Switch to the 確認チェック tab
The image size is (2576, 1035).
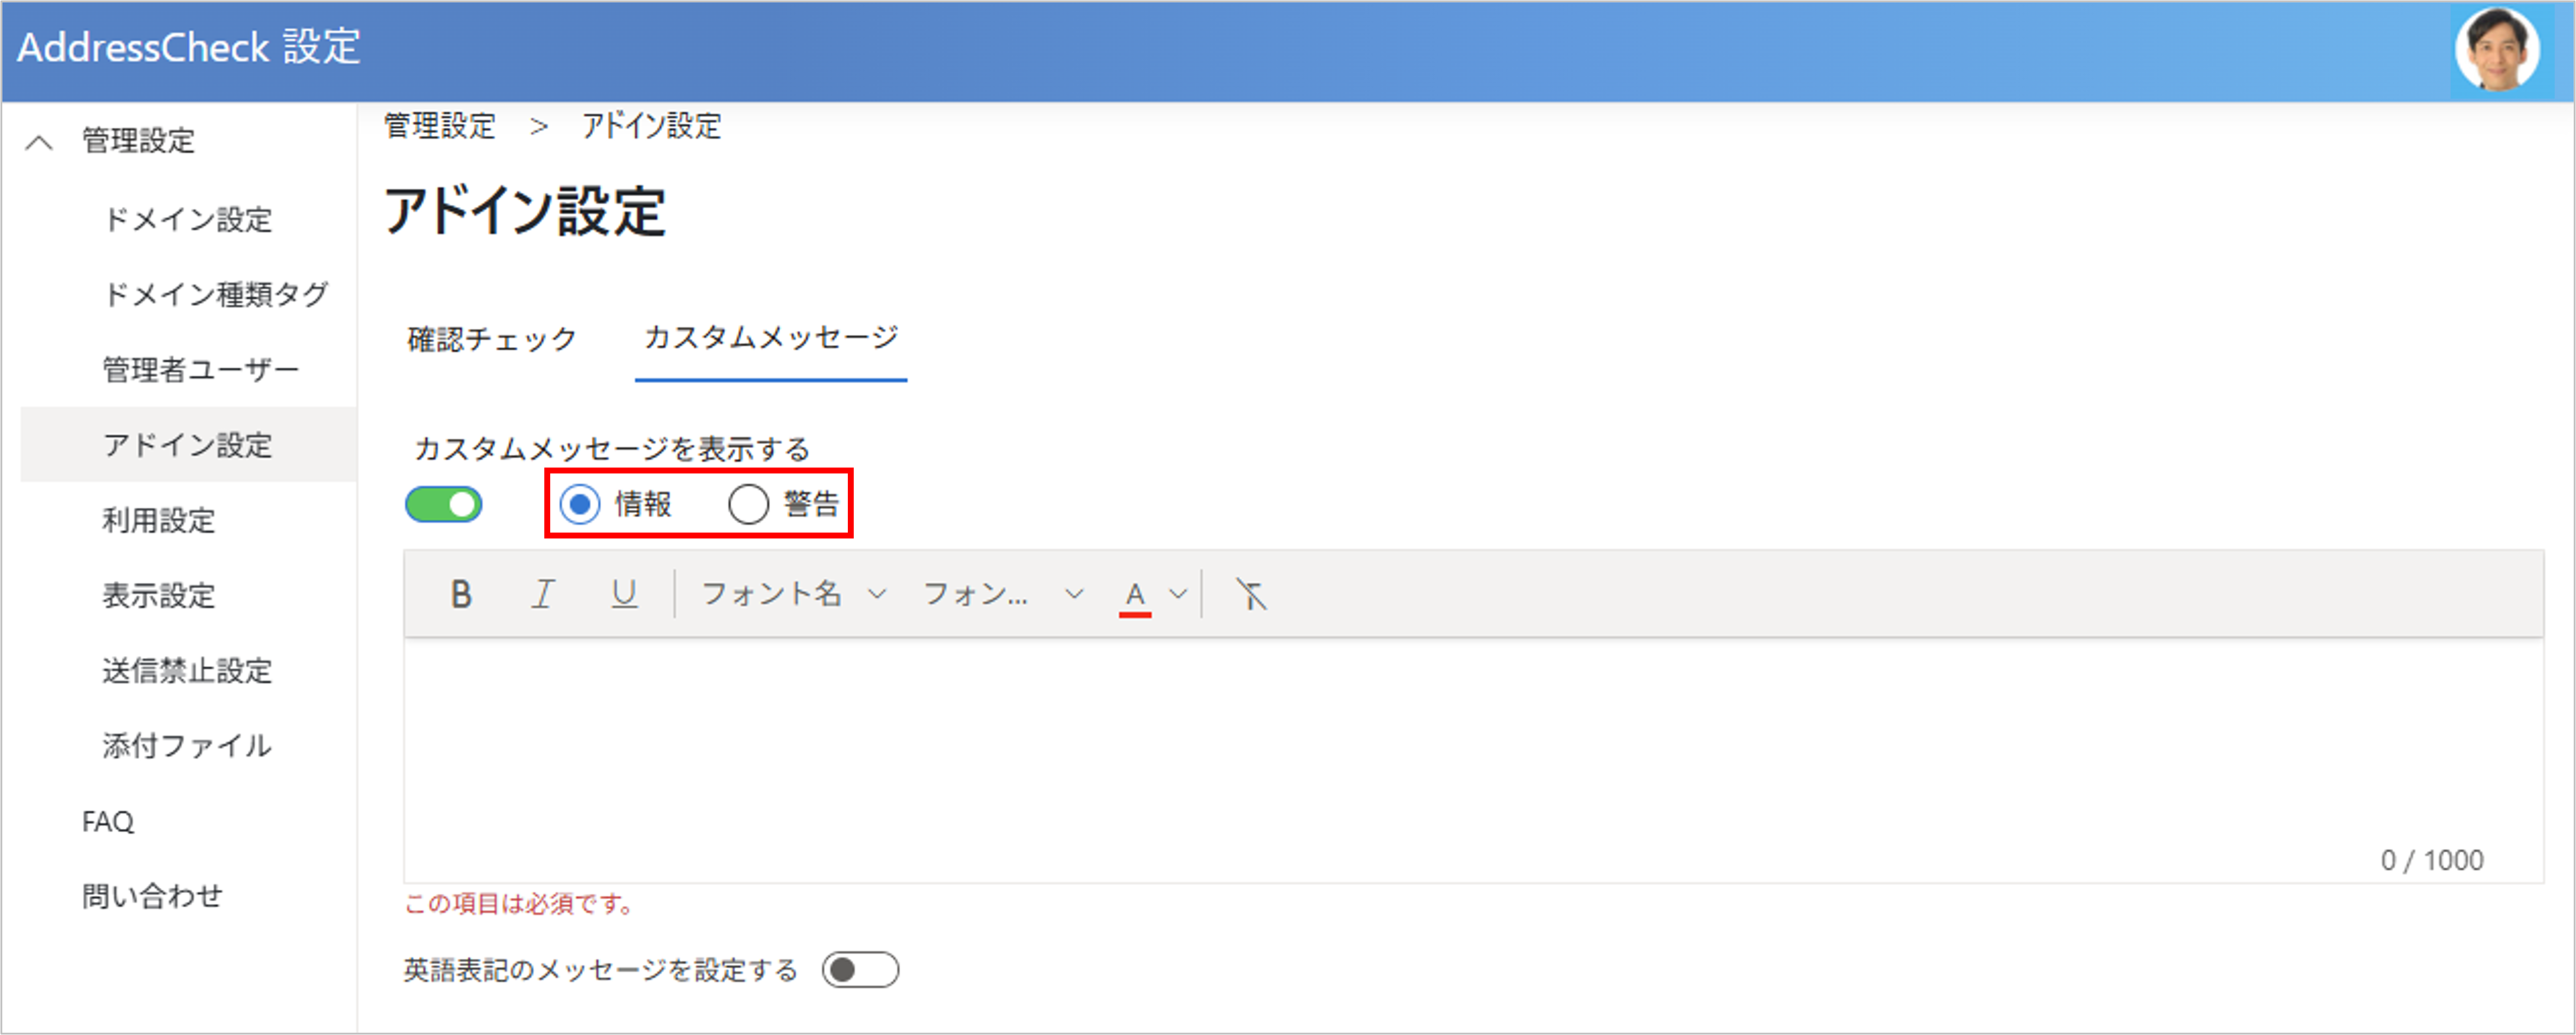(491, 340)
